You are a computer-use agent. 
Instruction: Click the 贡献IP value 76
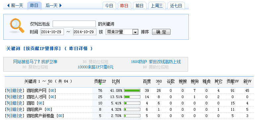coord(100,90)
